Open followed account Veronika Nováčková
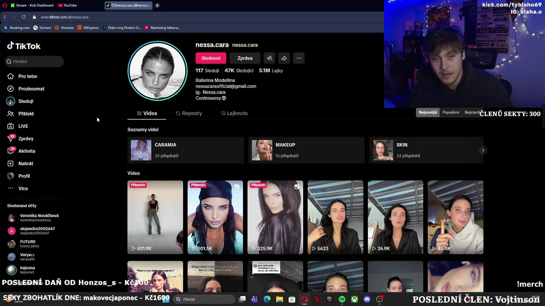 point(33,218)
